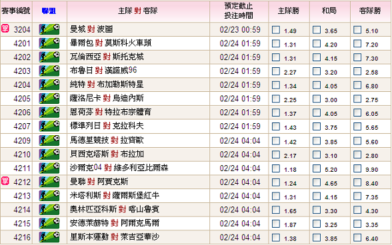The image size is (392, 245).
Task: Click the league icon for match 4210
Action: click(x=49, y=154)
